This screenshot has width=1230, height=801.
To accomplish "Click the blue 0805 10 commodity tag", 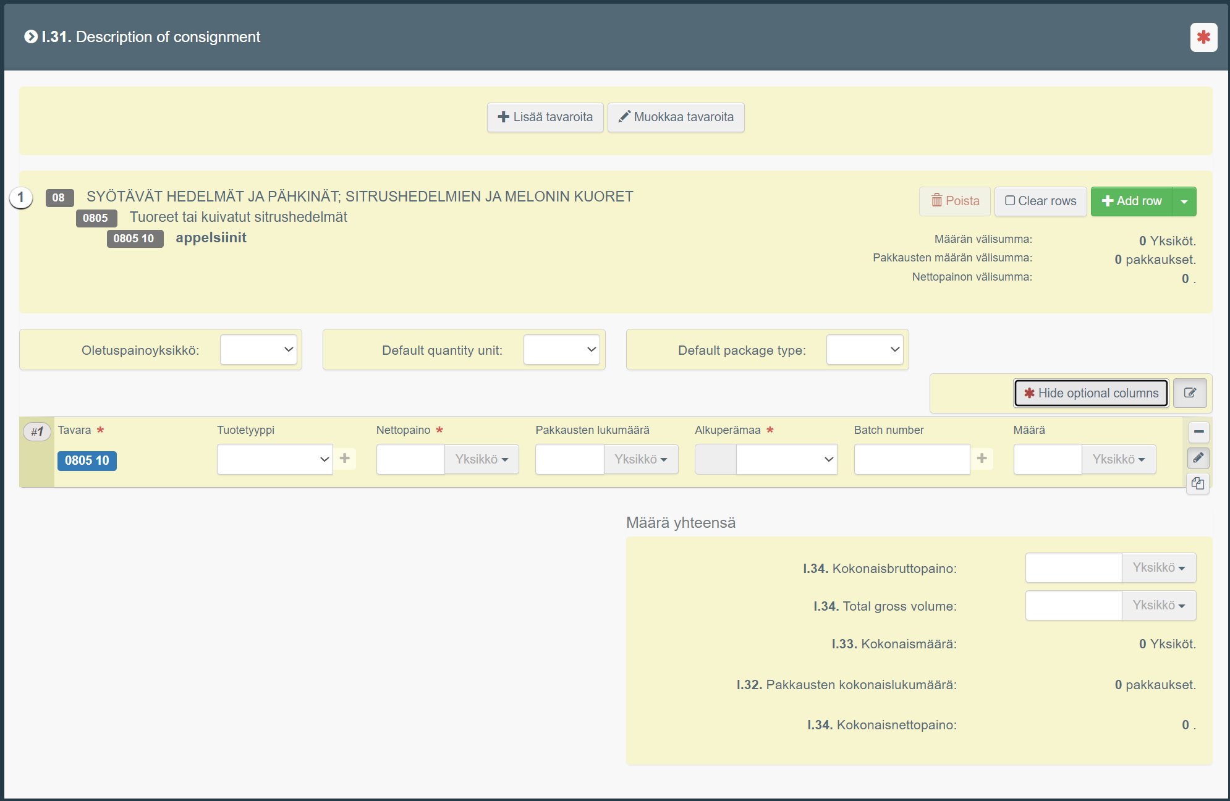I will [87, 460].
